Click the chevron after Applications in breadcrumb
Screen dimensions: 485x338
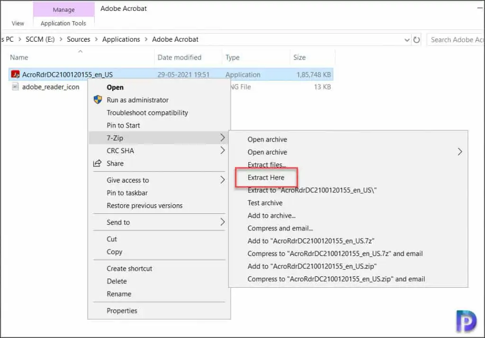point(146,39)
